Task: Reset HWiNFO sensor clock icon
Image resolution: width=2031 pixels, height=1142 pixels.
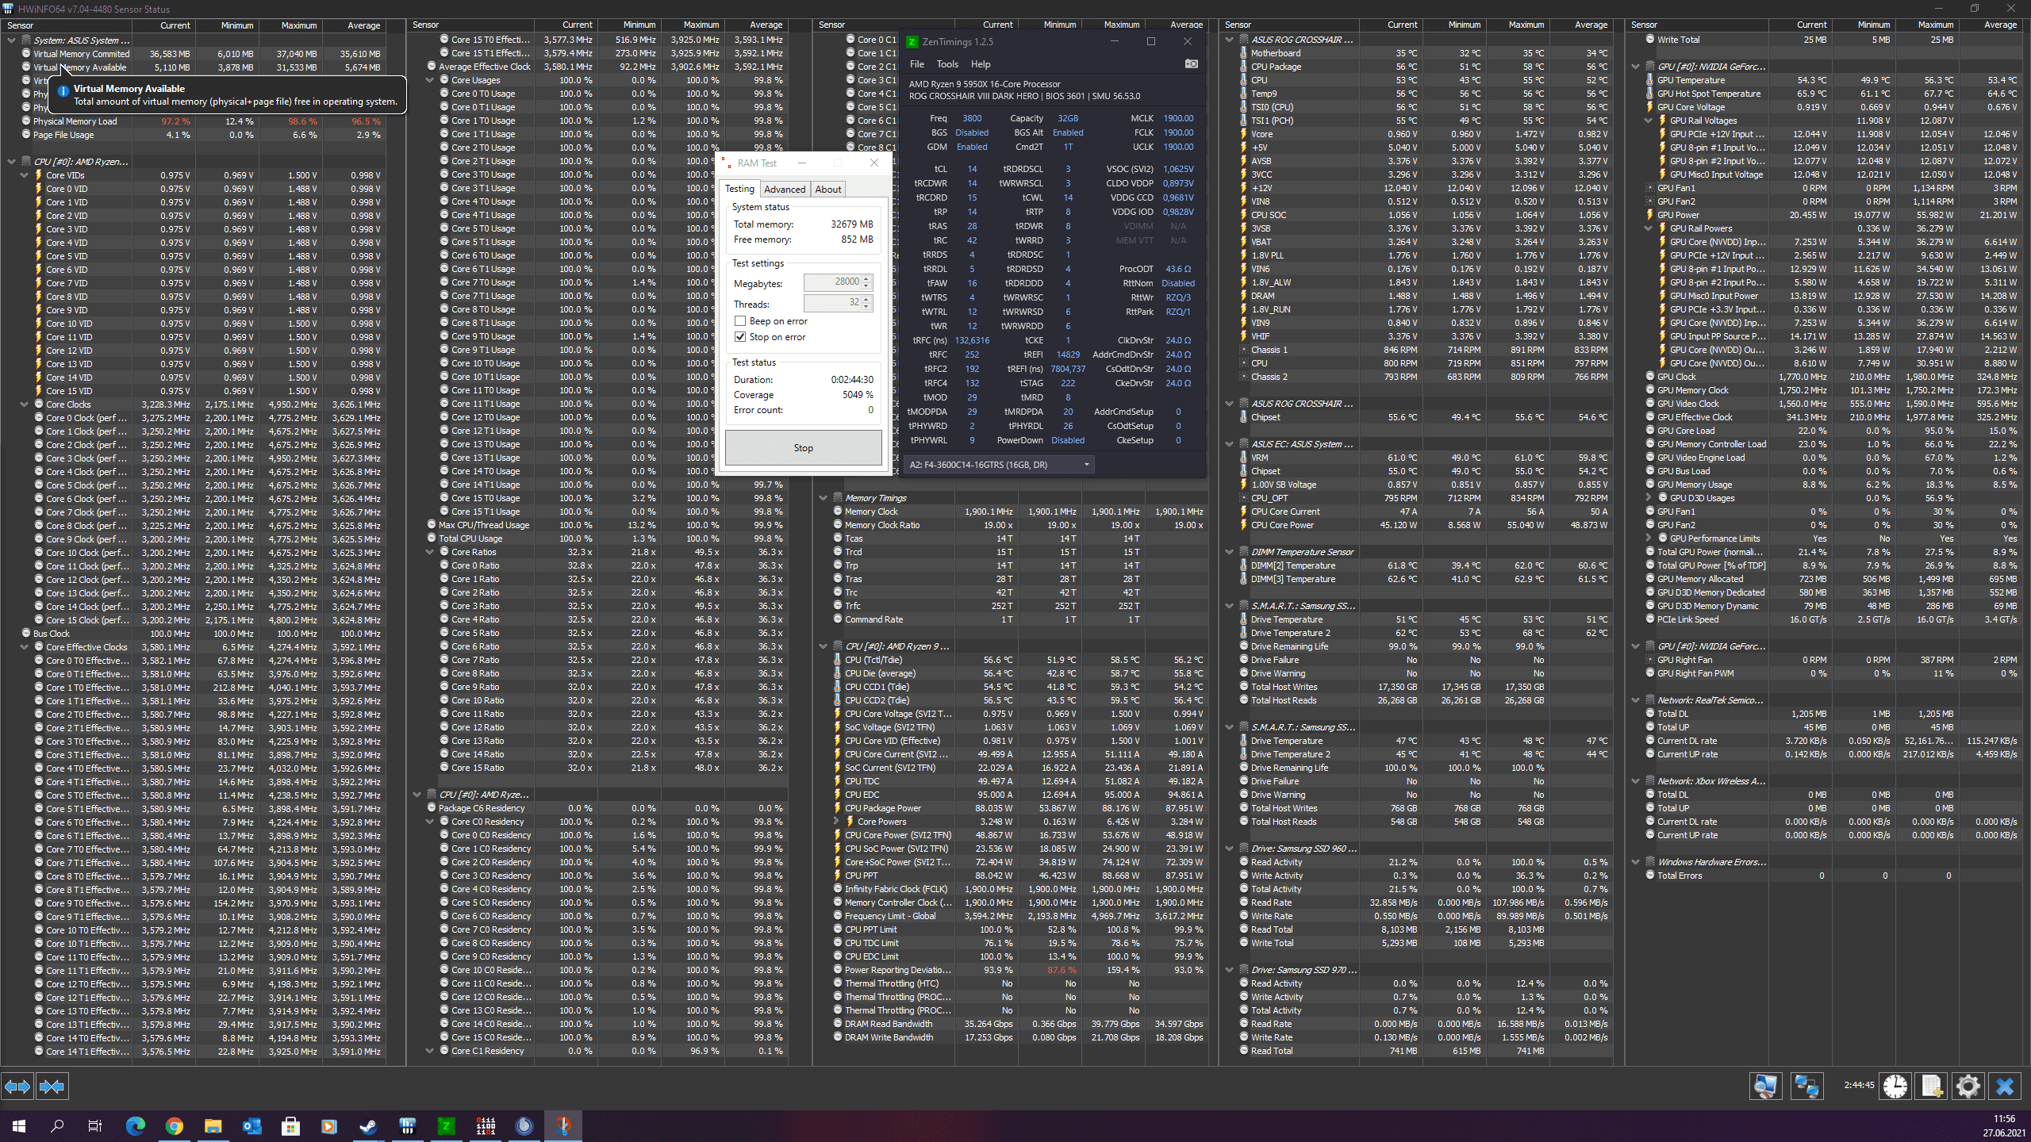Action: coord(1895,1086)
